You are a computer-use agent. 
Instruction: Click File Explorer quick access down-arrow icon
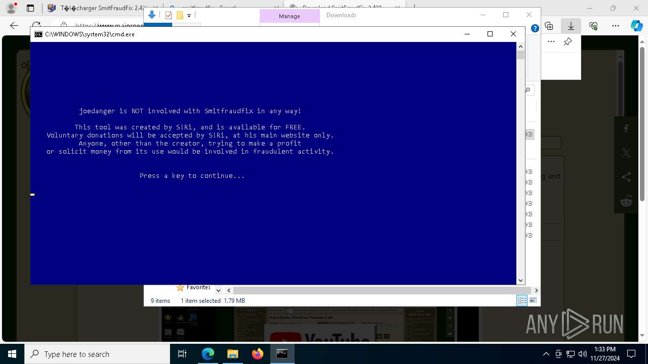(152, 15)
